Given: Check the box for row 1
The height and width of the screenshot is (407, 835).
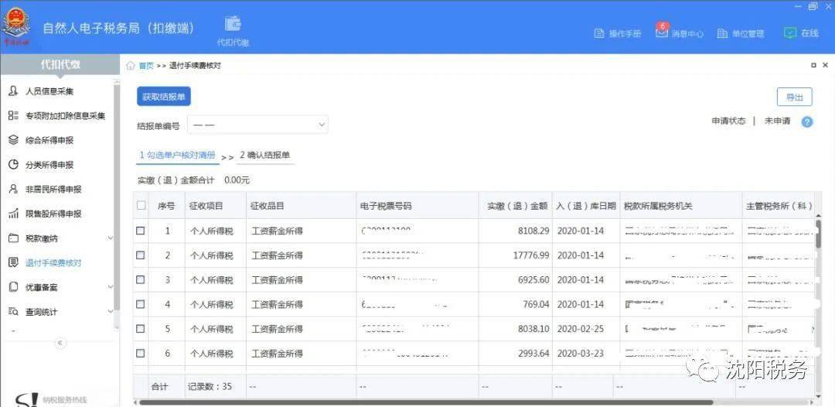Looking at the screenshot, I should [141, 231].
